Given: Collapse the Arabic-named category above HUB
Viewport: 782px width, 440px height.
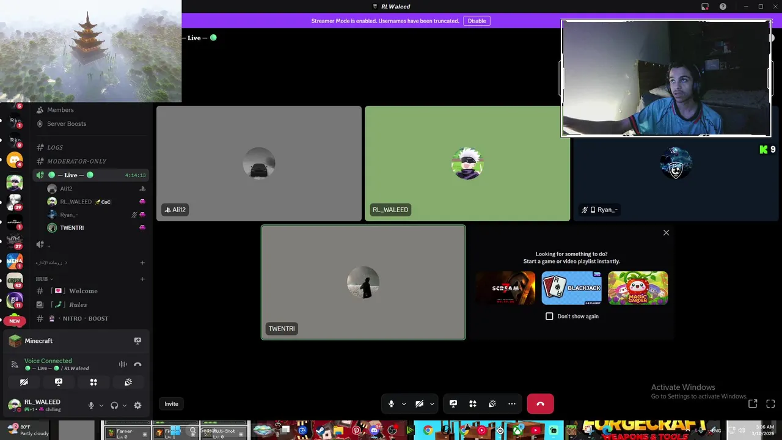Looking at the screenshot, I should coord(51,263).
